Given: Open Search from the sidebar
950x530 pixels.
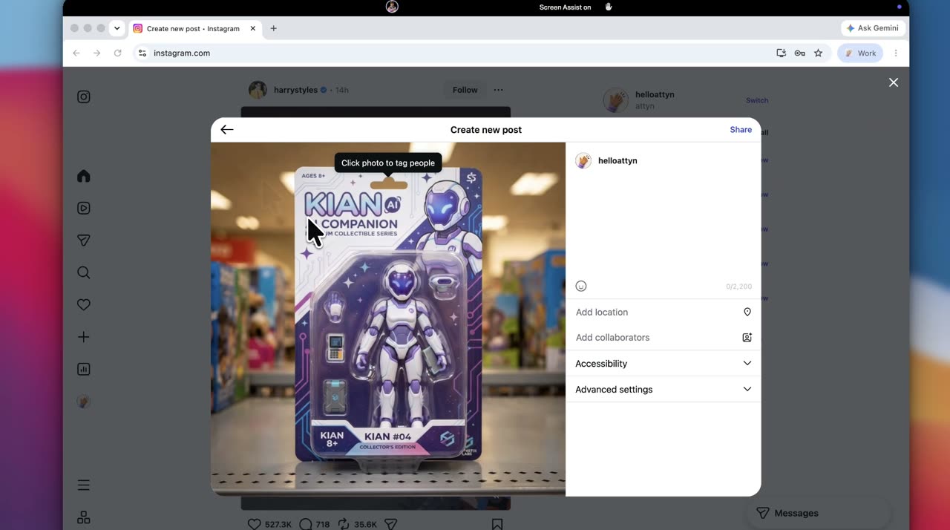Looking at the screenshot, I should (x=84, y=272).
